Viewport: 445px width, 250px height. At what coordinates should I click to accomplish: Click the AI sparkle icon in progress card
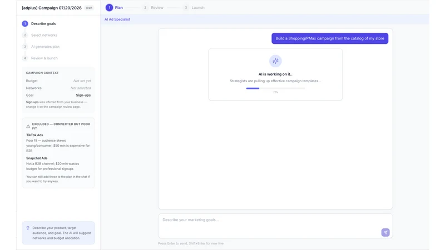click(x=275, y=61)
